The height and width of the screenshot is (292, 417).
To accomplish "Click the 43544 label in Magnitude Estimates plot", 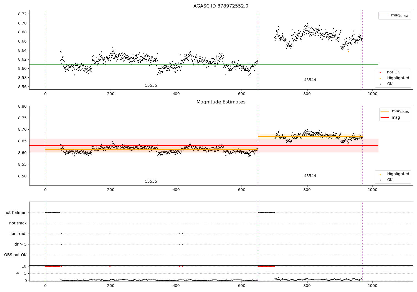I will (310, 176).
